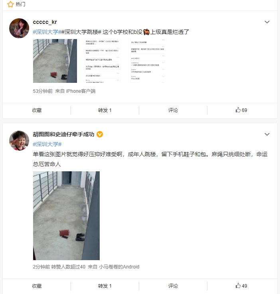Screen dimensions: 280x294
Task: Click the star icon beside 热门
Action: pyautogui.click(x=10, y=4)
